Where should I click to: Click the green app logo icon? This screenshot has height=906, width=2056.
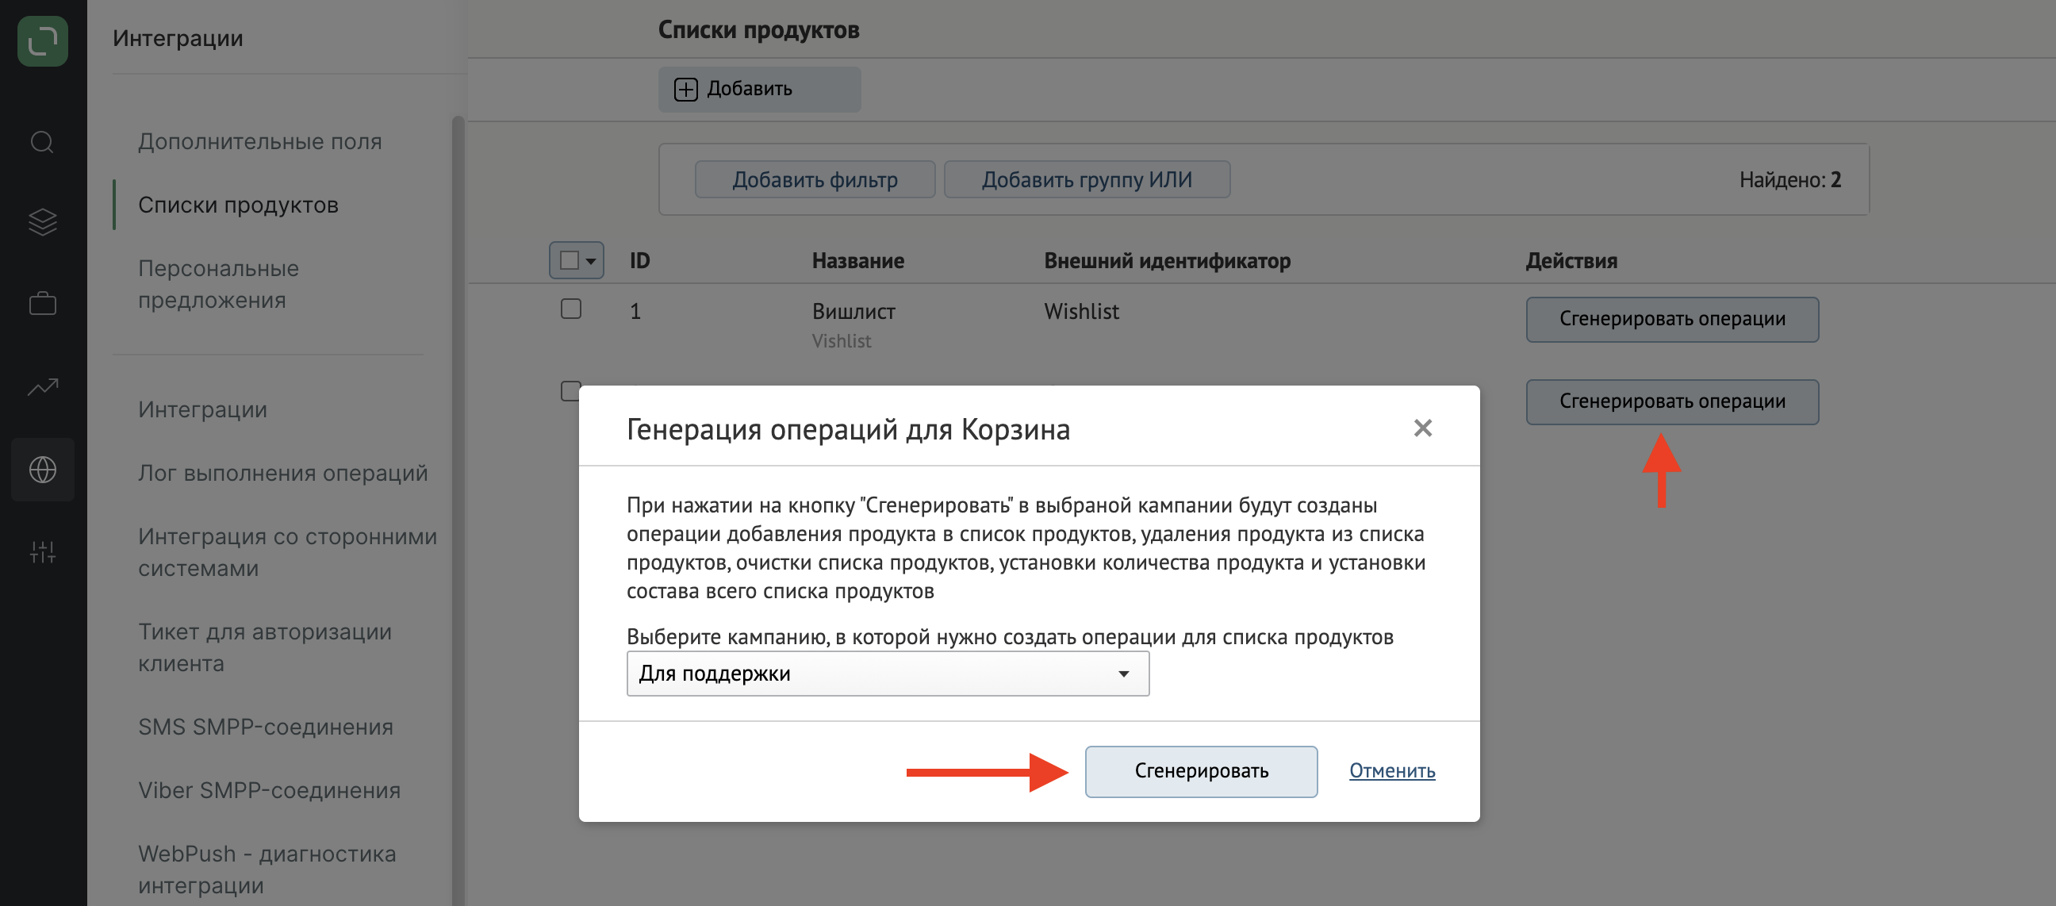pos(42,40)
